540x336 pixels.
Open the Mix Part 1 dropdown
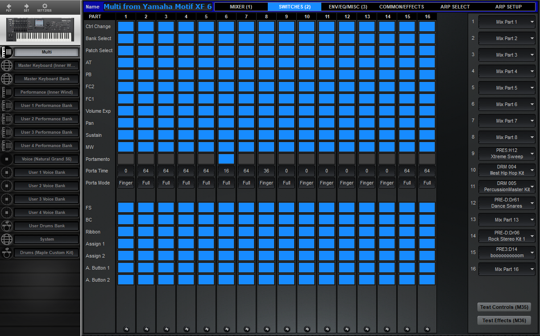pos(507,21)
